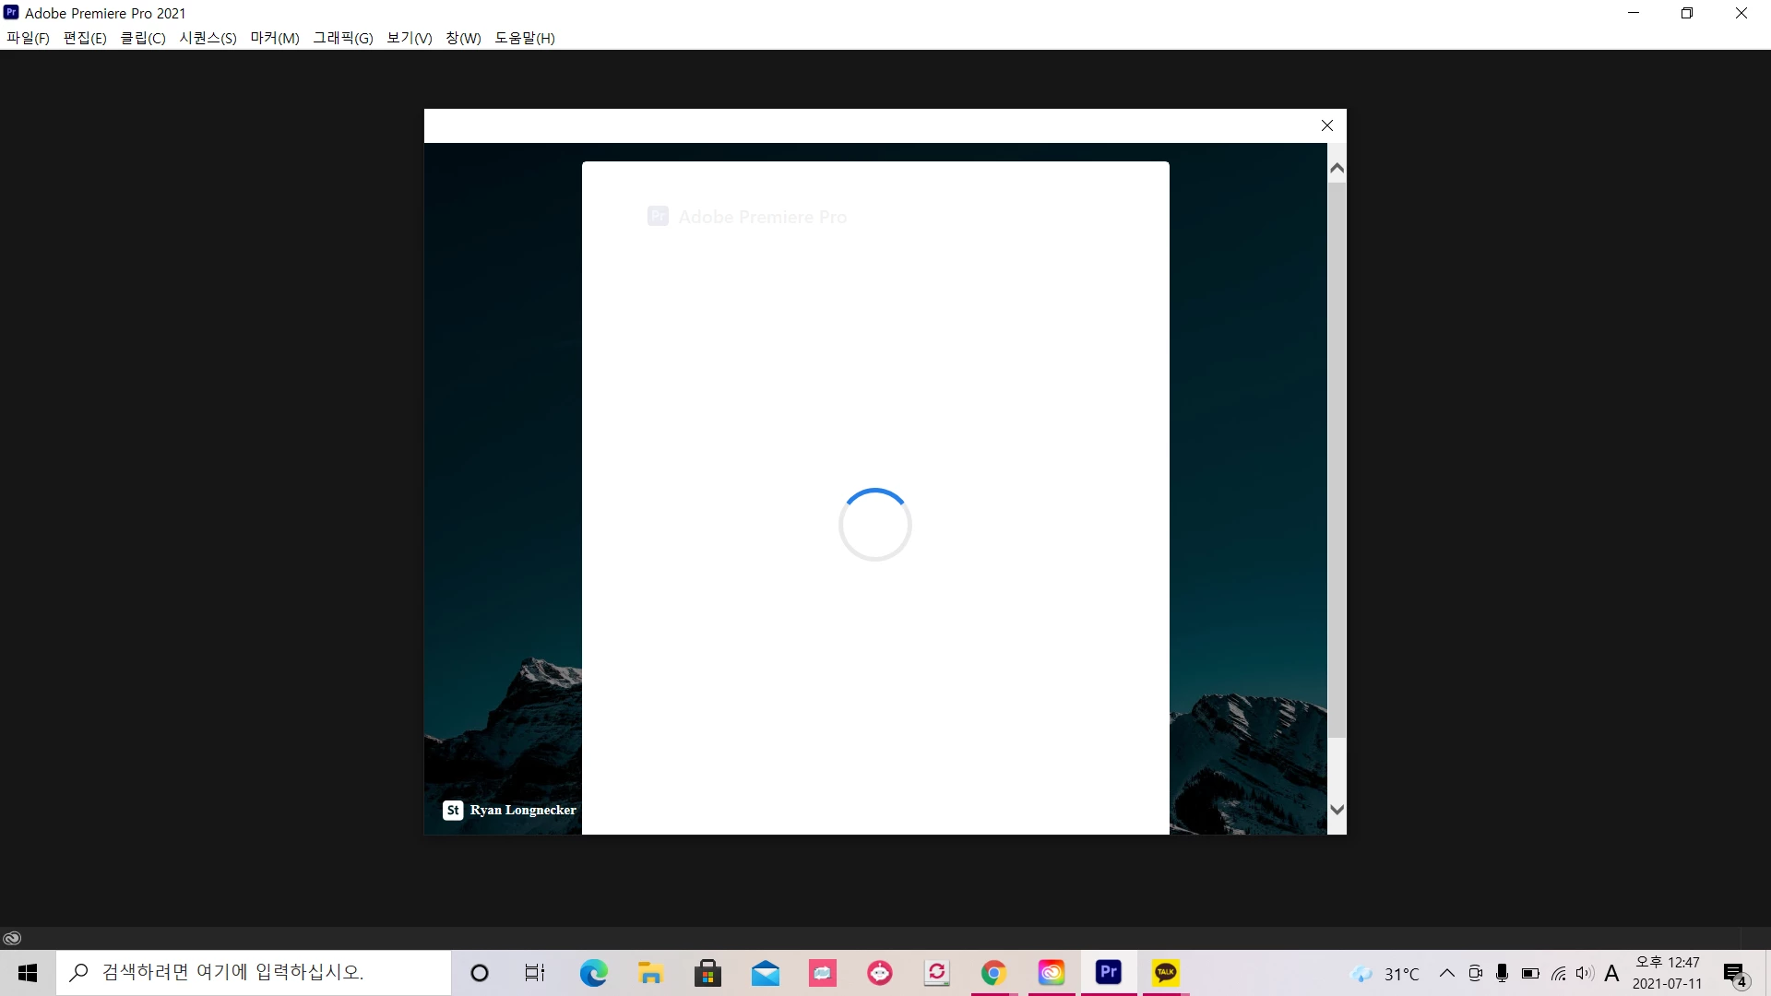Click the microphone tray icon
This screenshot has width=1771, height=996.
click(x=1502, y=973)
